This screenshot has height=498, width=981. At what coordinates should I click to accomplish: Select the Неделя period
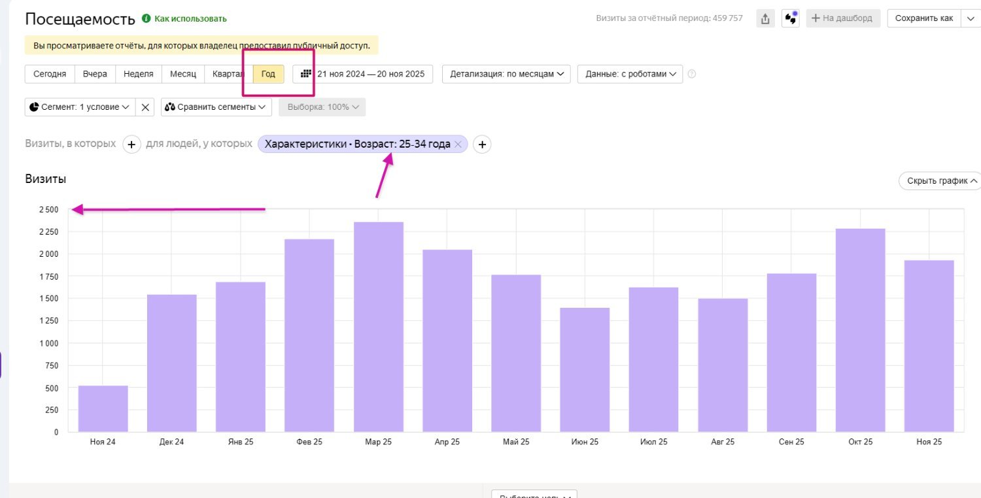139,74
